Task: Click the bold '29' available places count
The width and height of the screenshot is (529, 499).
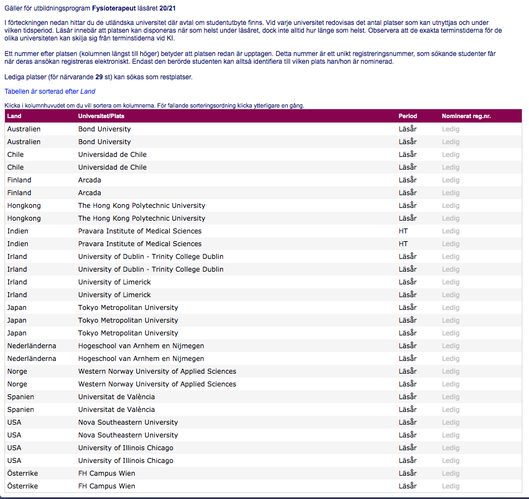Action: coord(99,77)
